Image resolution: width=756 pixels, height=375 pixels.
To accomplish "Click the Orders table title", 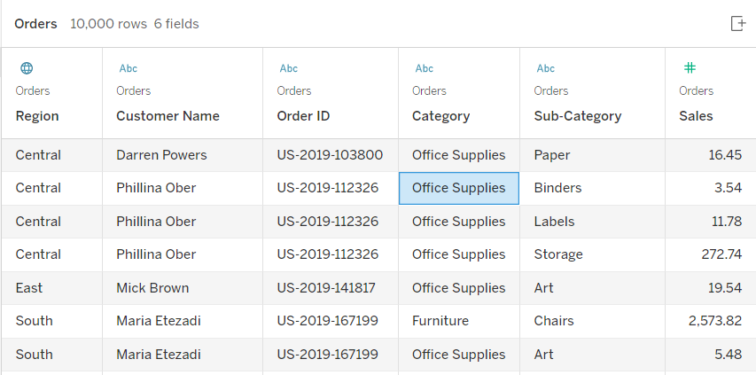I will (x=35, y=24).
